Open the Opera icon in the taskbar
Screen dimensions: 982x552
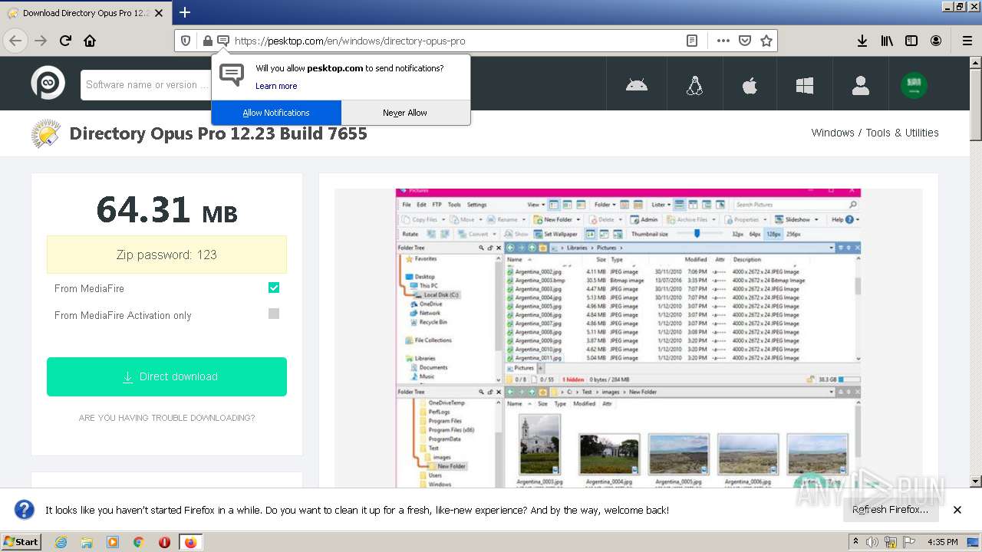[x=164, y=542]
